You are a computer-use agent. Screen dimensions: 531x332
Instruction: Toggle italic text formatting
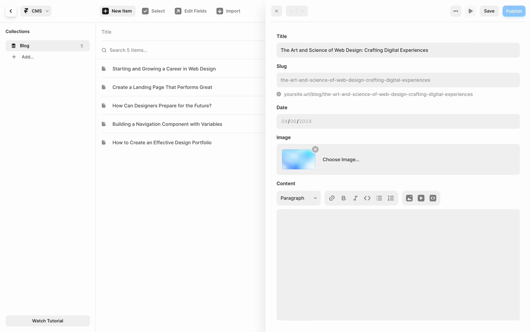pyautogui.click(x=355, y=198)
